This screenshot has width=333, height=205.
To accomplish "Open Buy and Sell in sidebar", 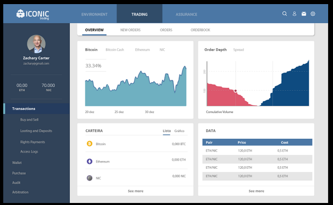I will click(x=29, y=120).
